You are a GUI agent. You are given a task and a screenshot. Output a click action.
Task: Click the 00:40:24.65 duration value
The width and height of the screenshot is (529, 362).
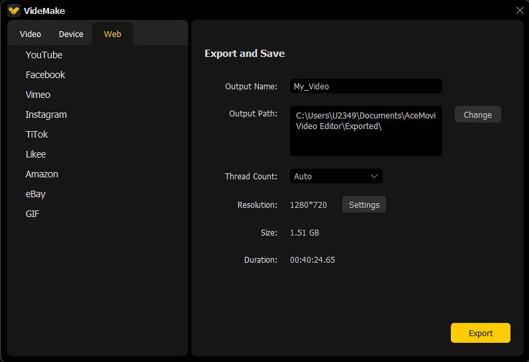[313, 260]
